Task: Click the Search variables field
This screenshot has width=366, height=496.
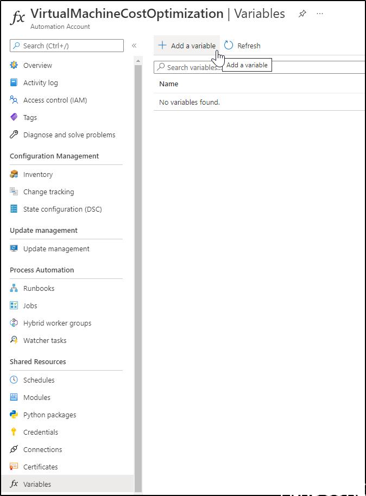Action: 260,67
